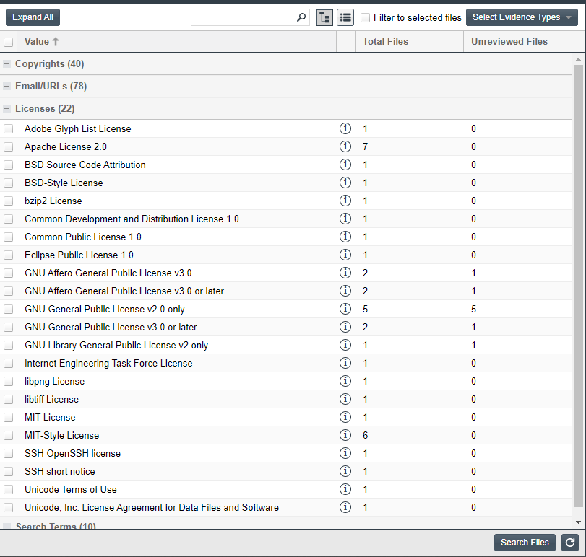Open info icon for Apache License 2.0

(x=345, y=146)
